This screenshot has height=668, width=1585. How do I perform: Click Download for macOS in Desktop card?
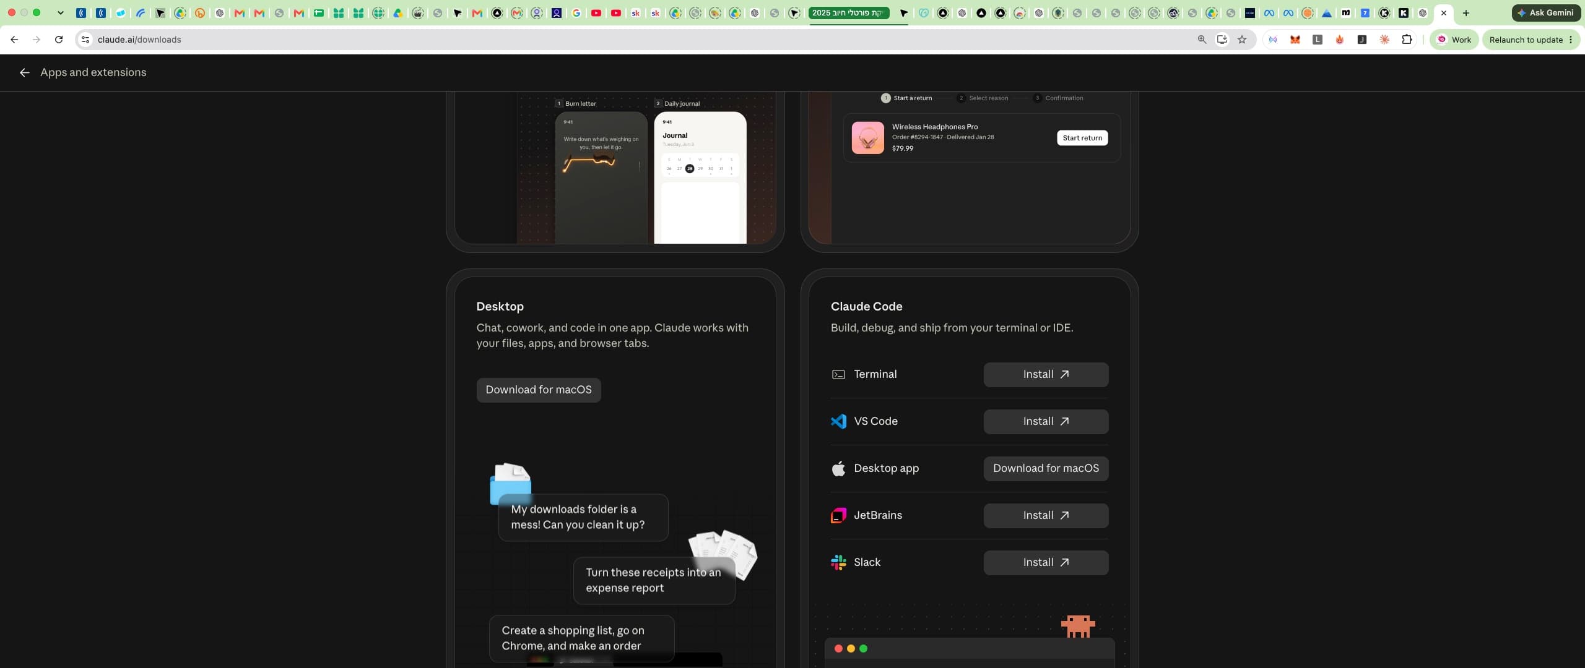click(539, 390)
